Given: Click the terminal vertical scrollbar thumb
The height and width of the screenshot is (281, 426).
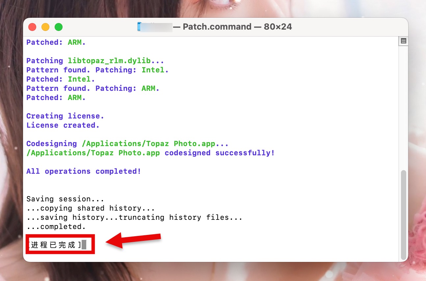Looking at the screenshot, I should (x=403, y=214).
